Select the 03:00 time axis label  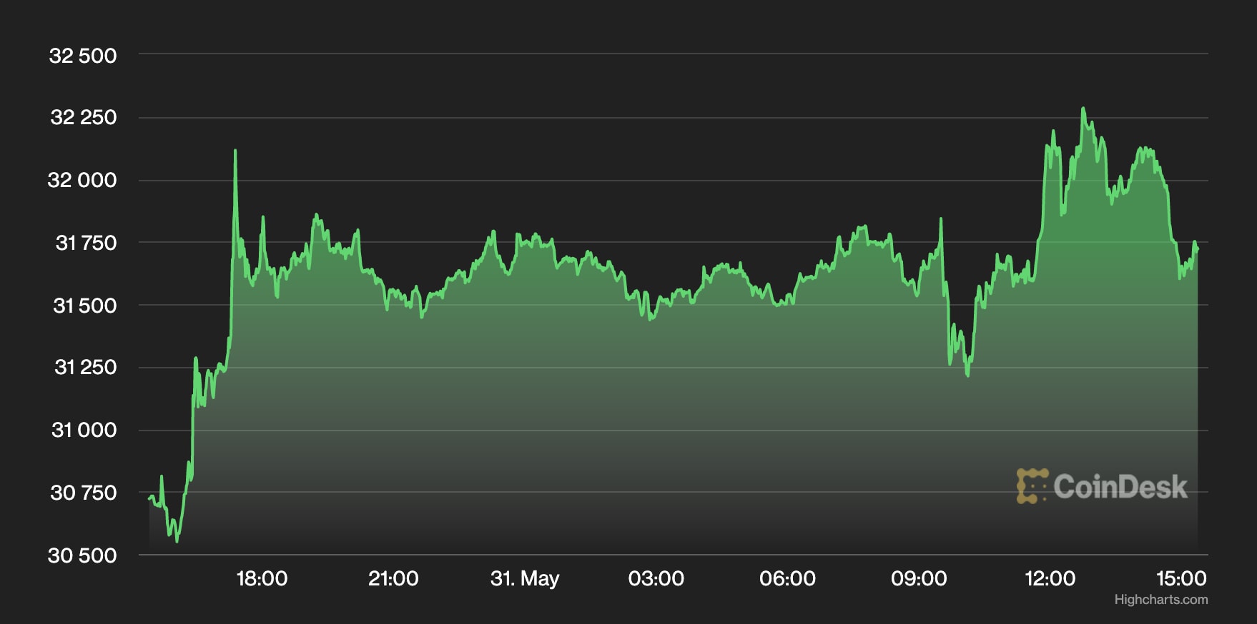coord(656,578)
